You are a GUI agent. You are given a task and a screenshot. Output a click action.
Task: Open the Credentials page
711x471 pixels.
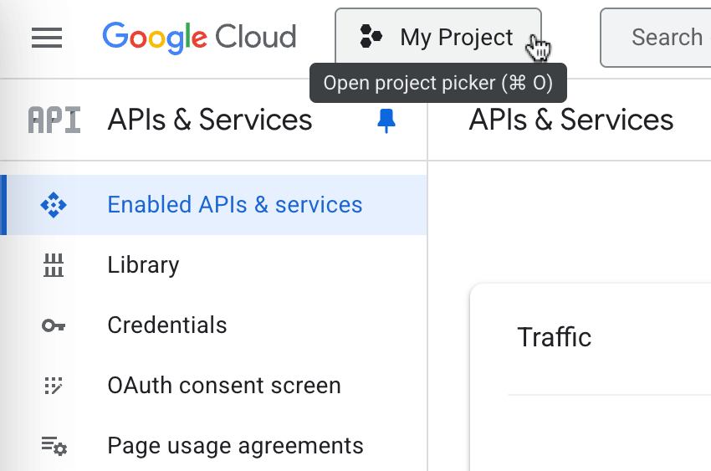coord(213,325)
